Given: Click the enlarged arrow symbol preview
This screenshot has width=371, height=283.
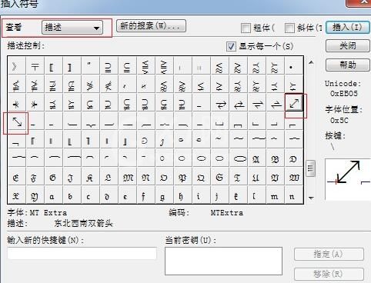Looking at the screenshot, I should pyautogui.click(x=348, y=179).
